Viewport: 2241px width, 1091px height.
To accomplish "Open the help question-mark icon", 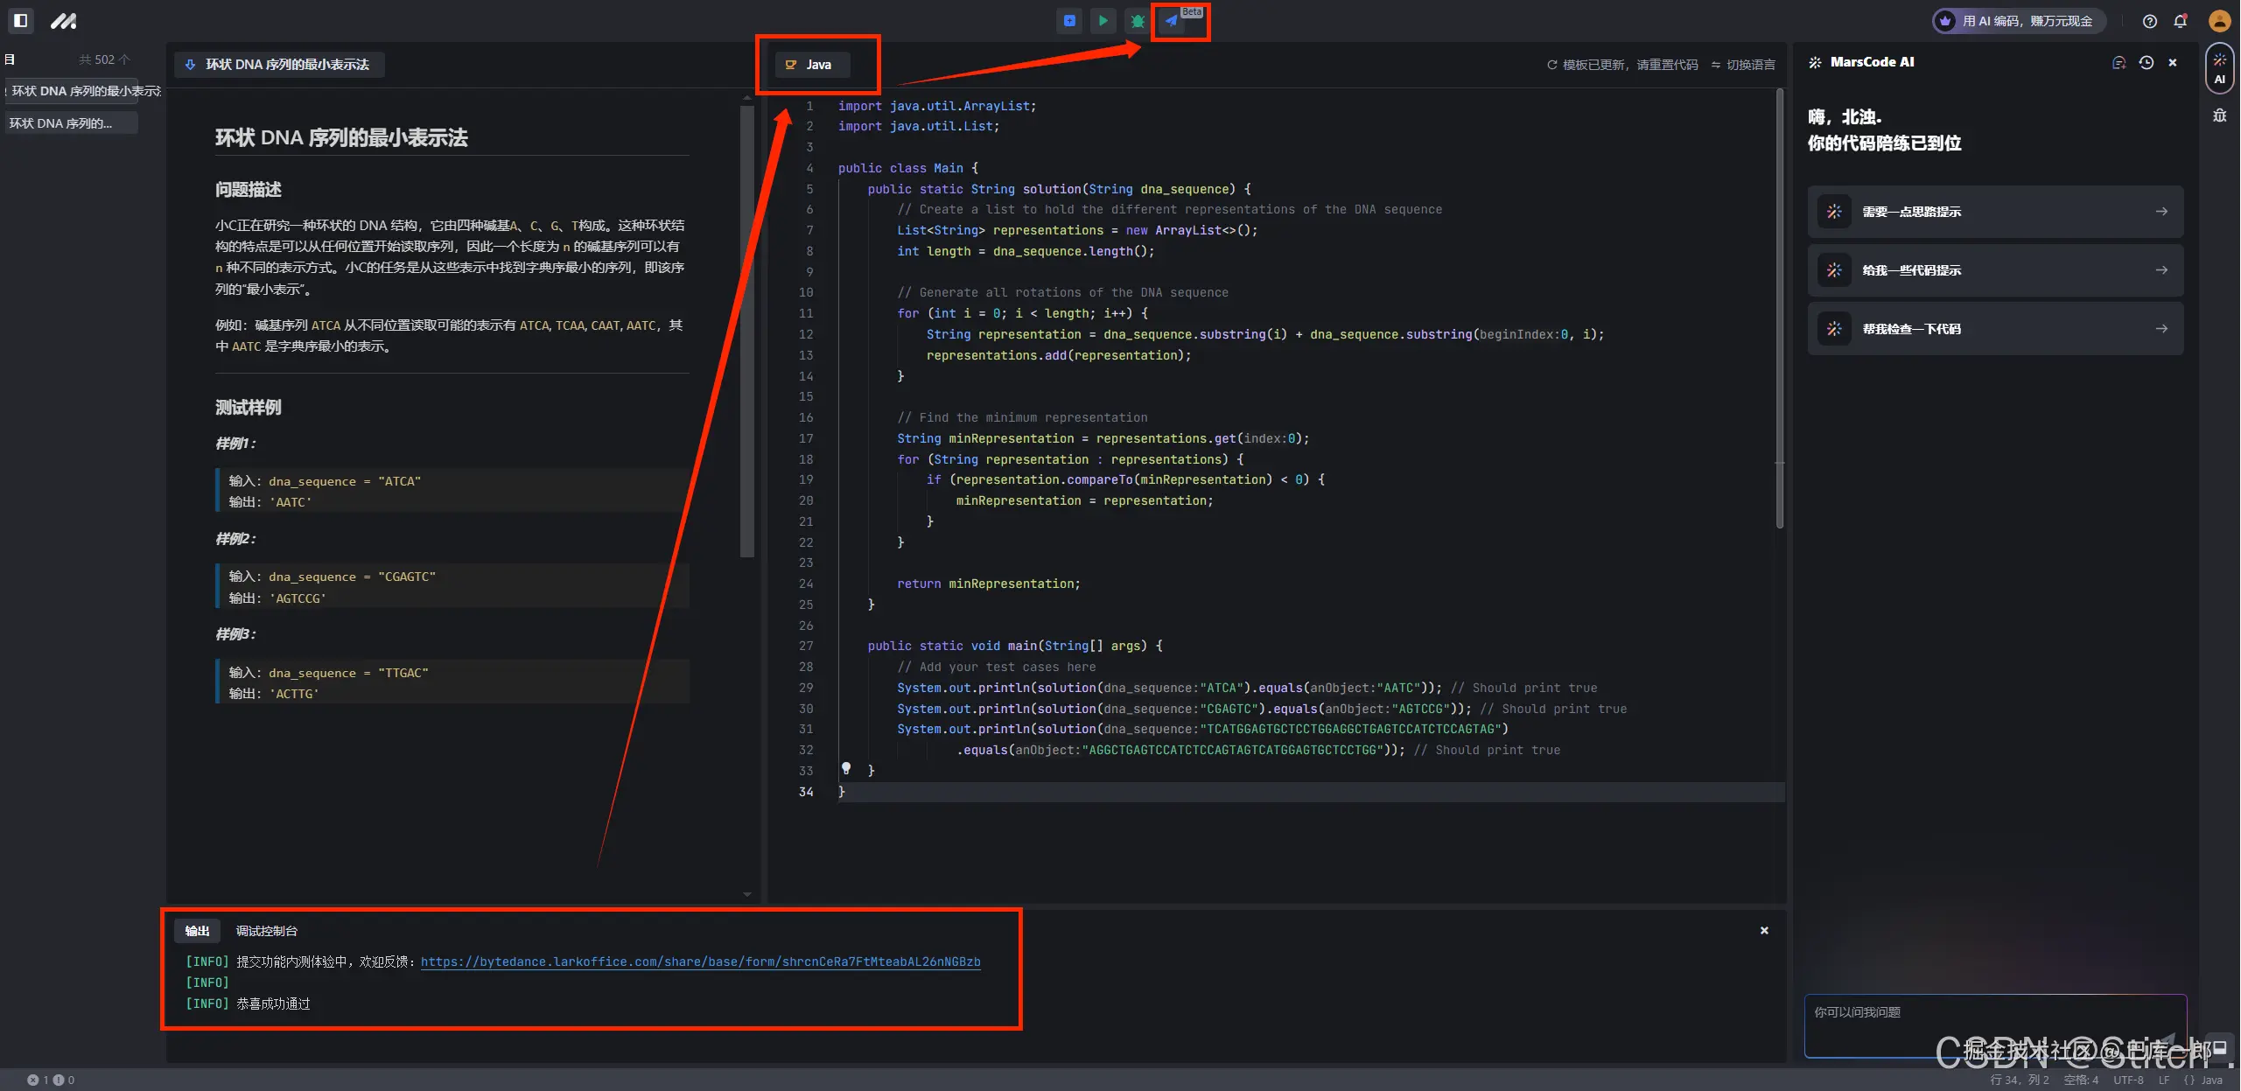I will pyautogui.click(x=2149, y=21).
